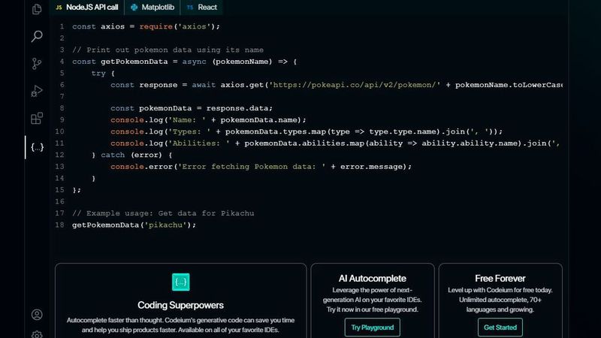Click the Coding Superpowers heading
Image resolution: width=601 pixels, height=338 pixels.
pyautogui.click(x=180, y=305)
